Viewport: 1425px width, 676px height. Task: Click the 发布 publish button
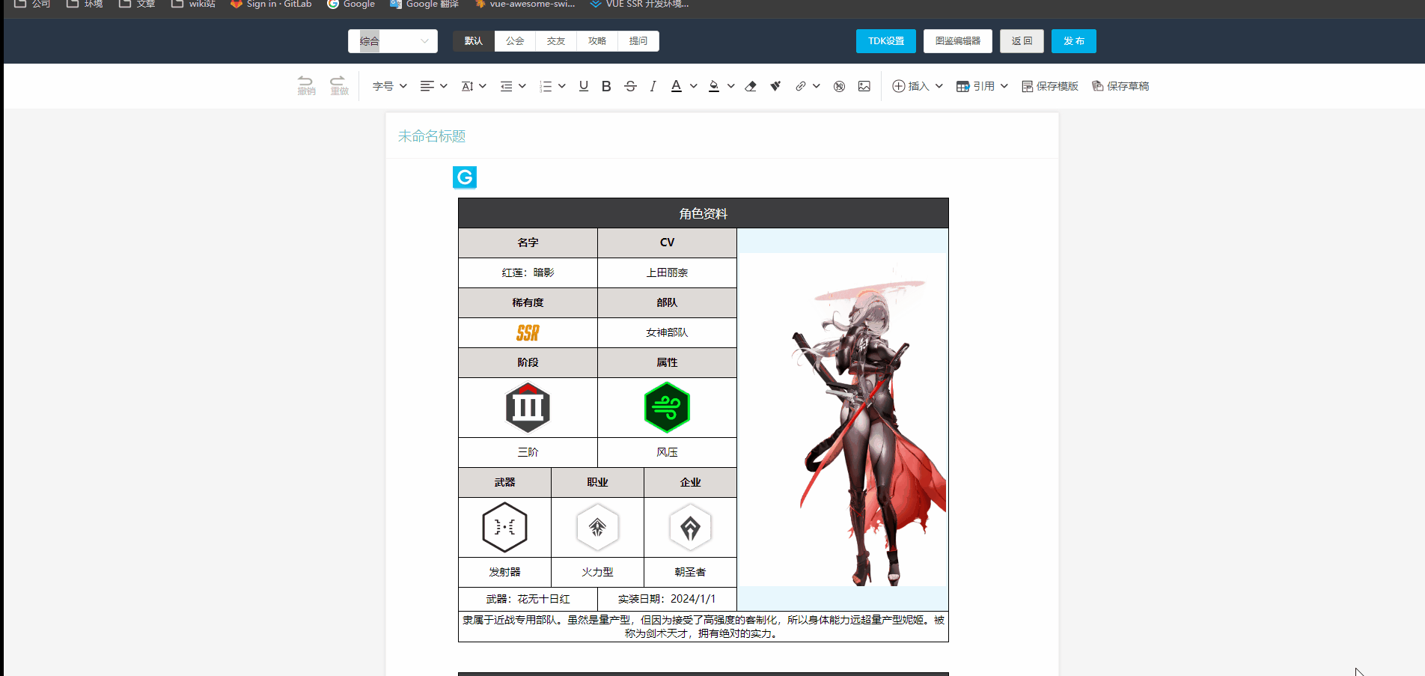pyautogui.click(x=1073, y=41)
